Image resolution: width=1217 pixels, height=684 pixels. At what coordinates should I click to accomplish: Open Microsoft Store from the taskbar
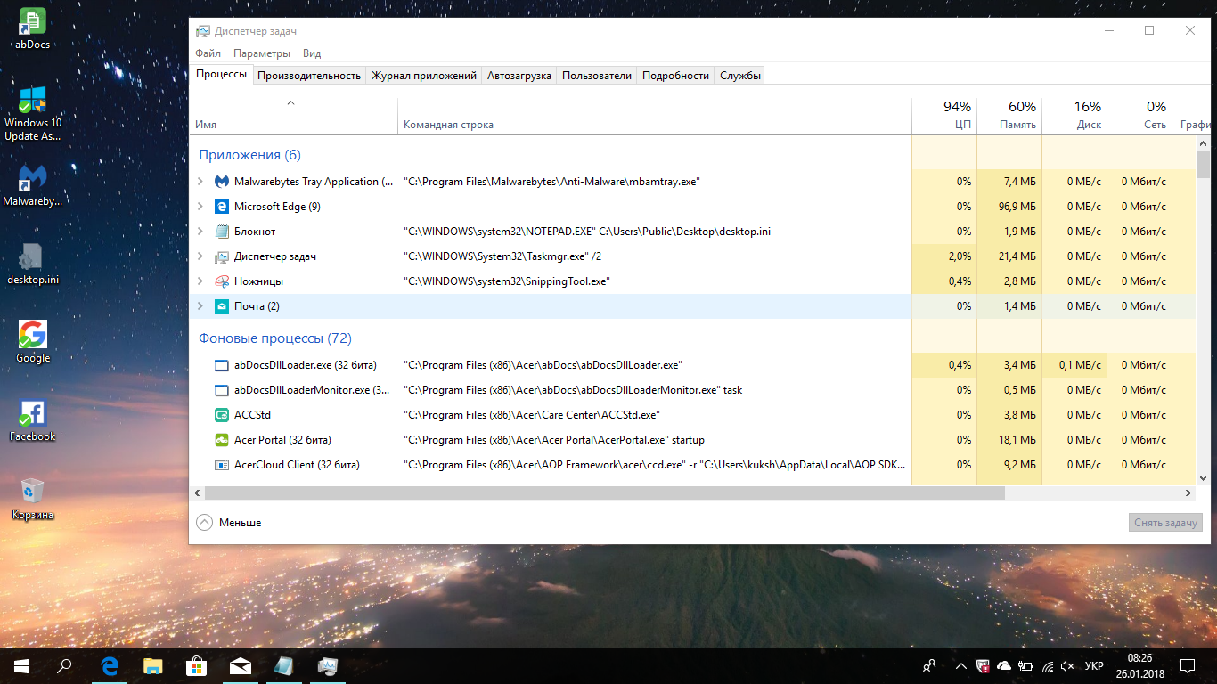pos(196,665)
